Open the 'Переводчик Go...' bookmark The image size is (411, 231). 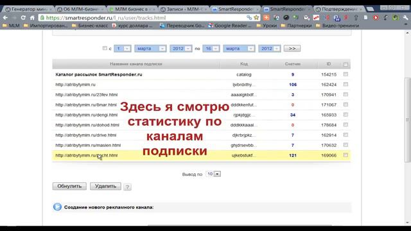click(182, 26)
